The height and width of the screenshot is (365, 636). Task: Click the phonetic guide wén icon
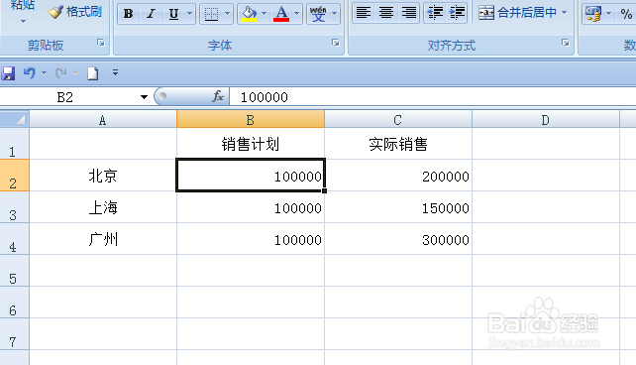(x=318, y=14)
